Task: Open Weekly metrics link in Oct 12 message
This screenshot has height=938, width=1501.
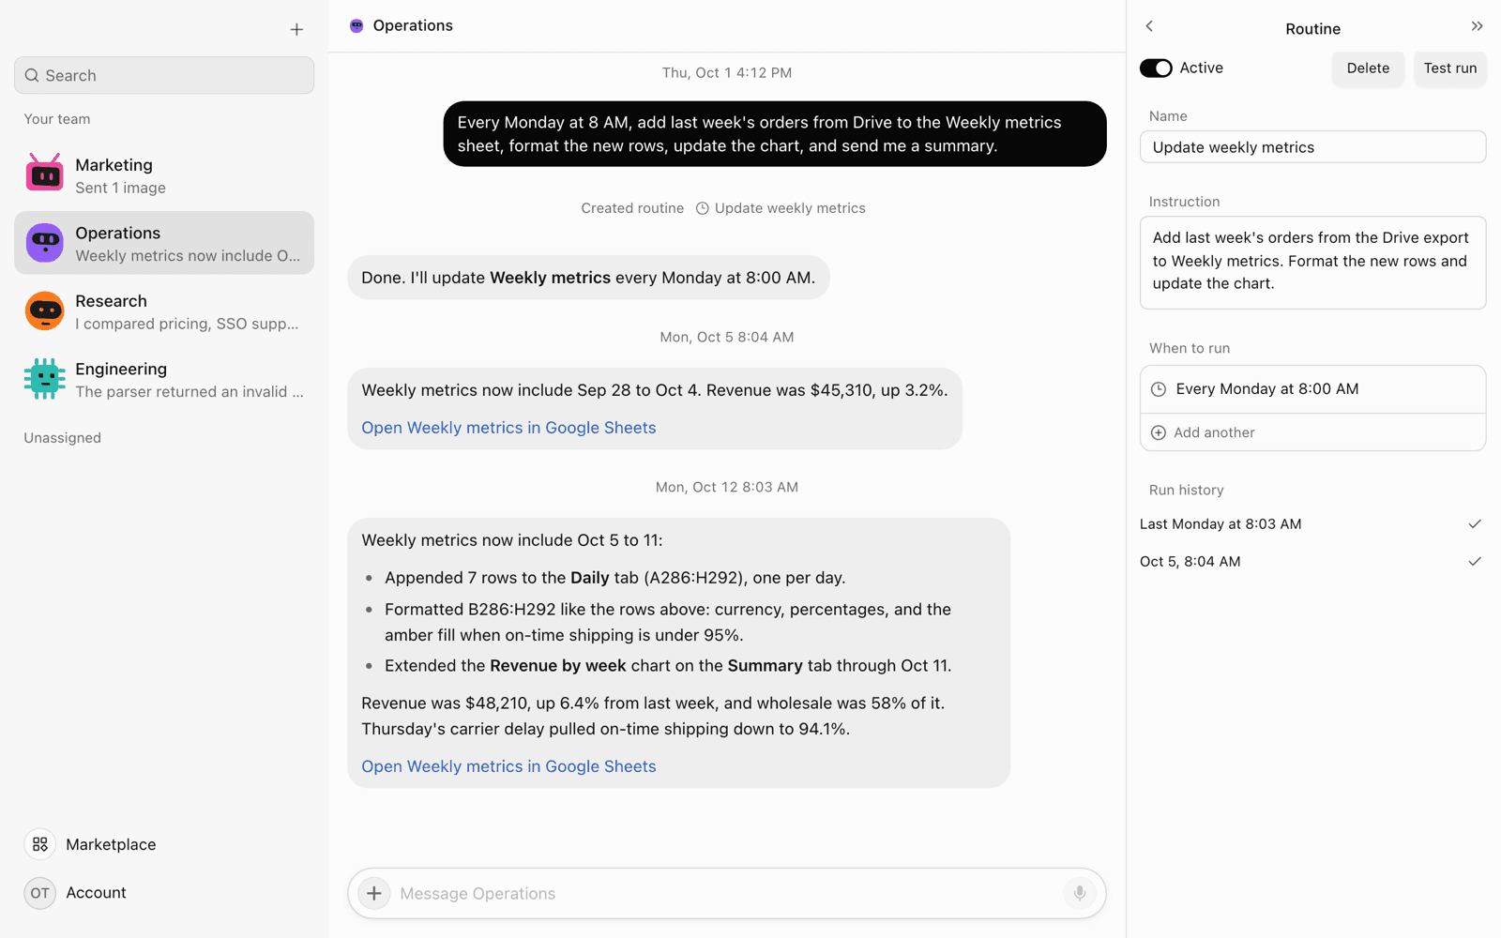Action: 508,766
